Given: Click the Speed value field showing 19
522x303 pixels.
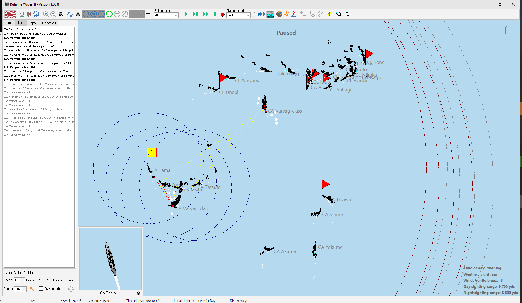Looking at the screenshot, I should (17, 280).
